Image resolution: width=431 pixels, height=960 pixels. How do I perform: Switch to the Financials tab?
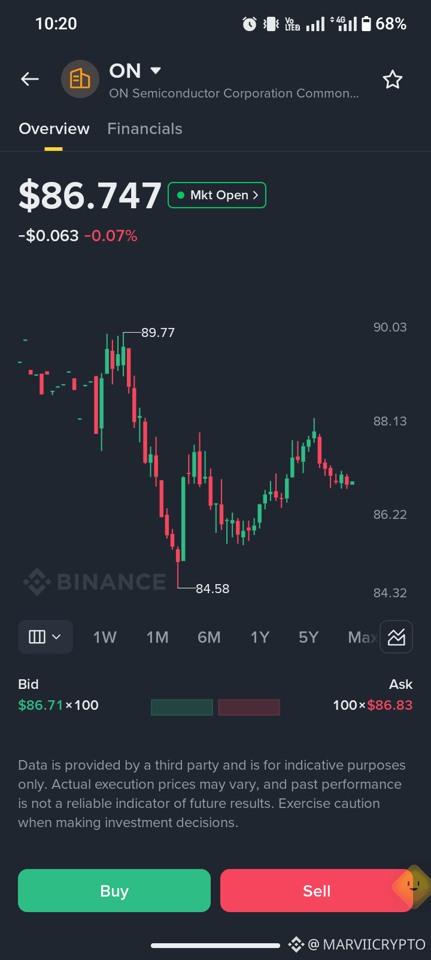tap(145, 129)
